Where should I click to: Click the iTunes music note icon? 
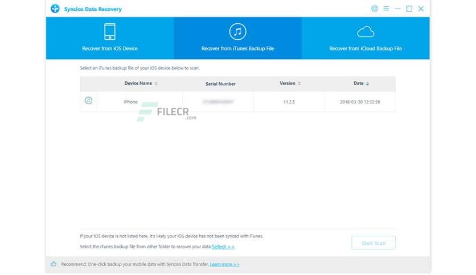click(x=237, y=31)
